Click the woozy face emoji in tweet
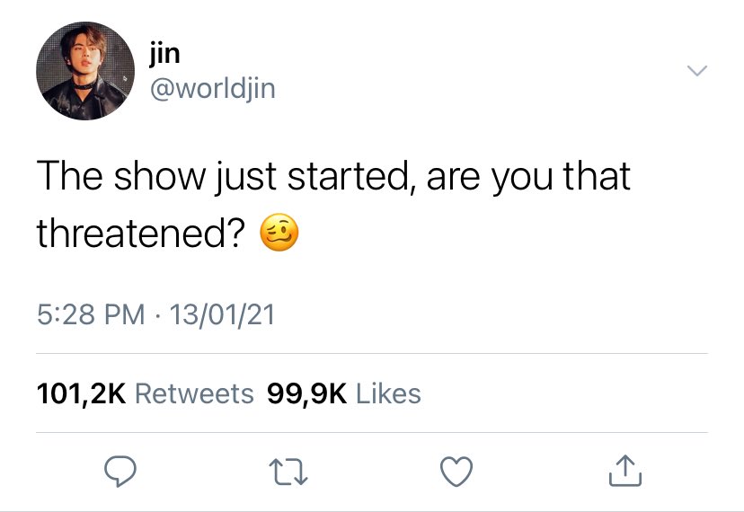Screen dimensions: 744x512 pyautogui.click(x=279, y=232)
